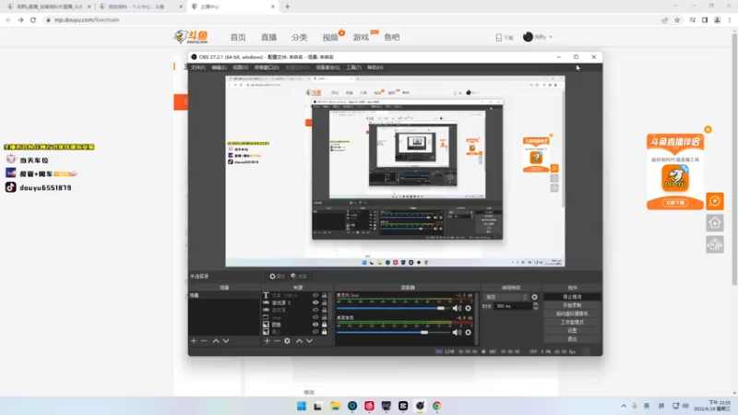738x415 pixels.
Task: Open Edit menu in OBS
Action: pyautogui.click(x=219, y=67)
